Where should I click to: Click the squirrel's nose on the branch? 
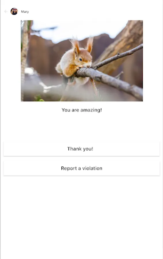pos(88,66)
